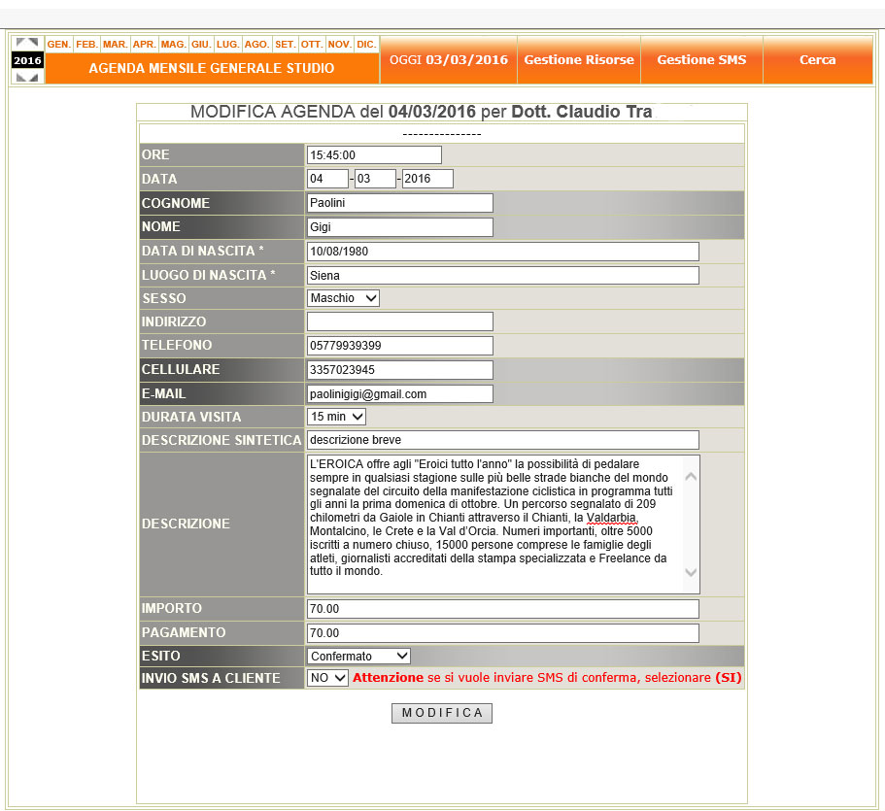Click the empty Indirizzo input field
Image resolution: width=885 pixels, height=811 pixels.
coord(399,321)
